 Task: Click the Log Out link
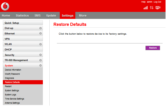point(157,2)
